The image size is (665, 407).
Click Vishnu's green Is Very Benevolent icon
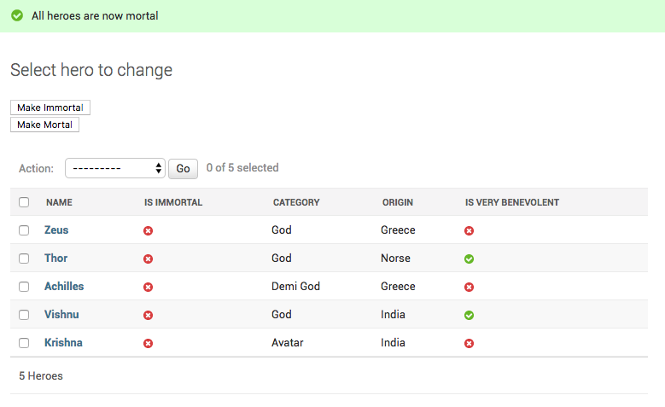click(469, 316)
